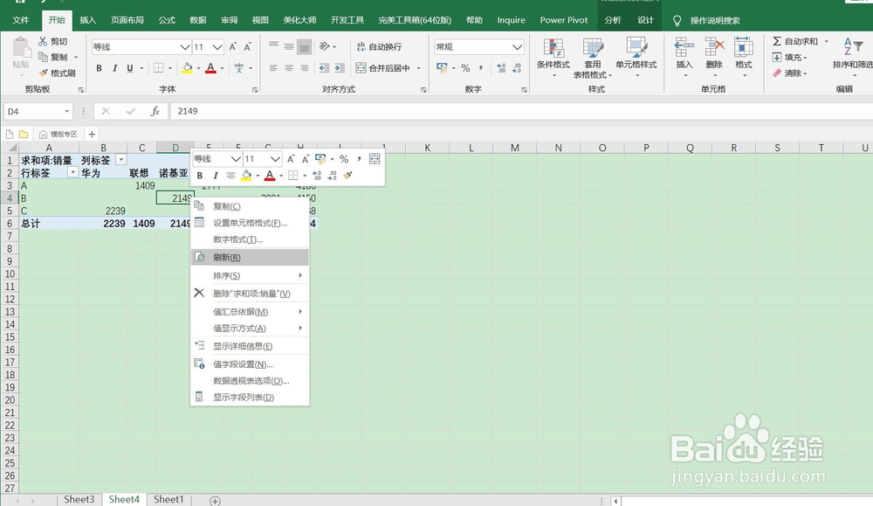
Task: Open the font size dropdown
Action: [217, 45]
